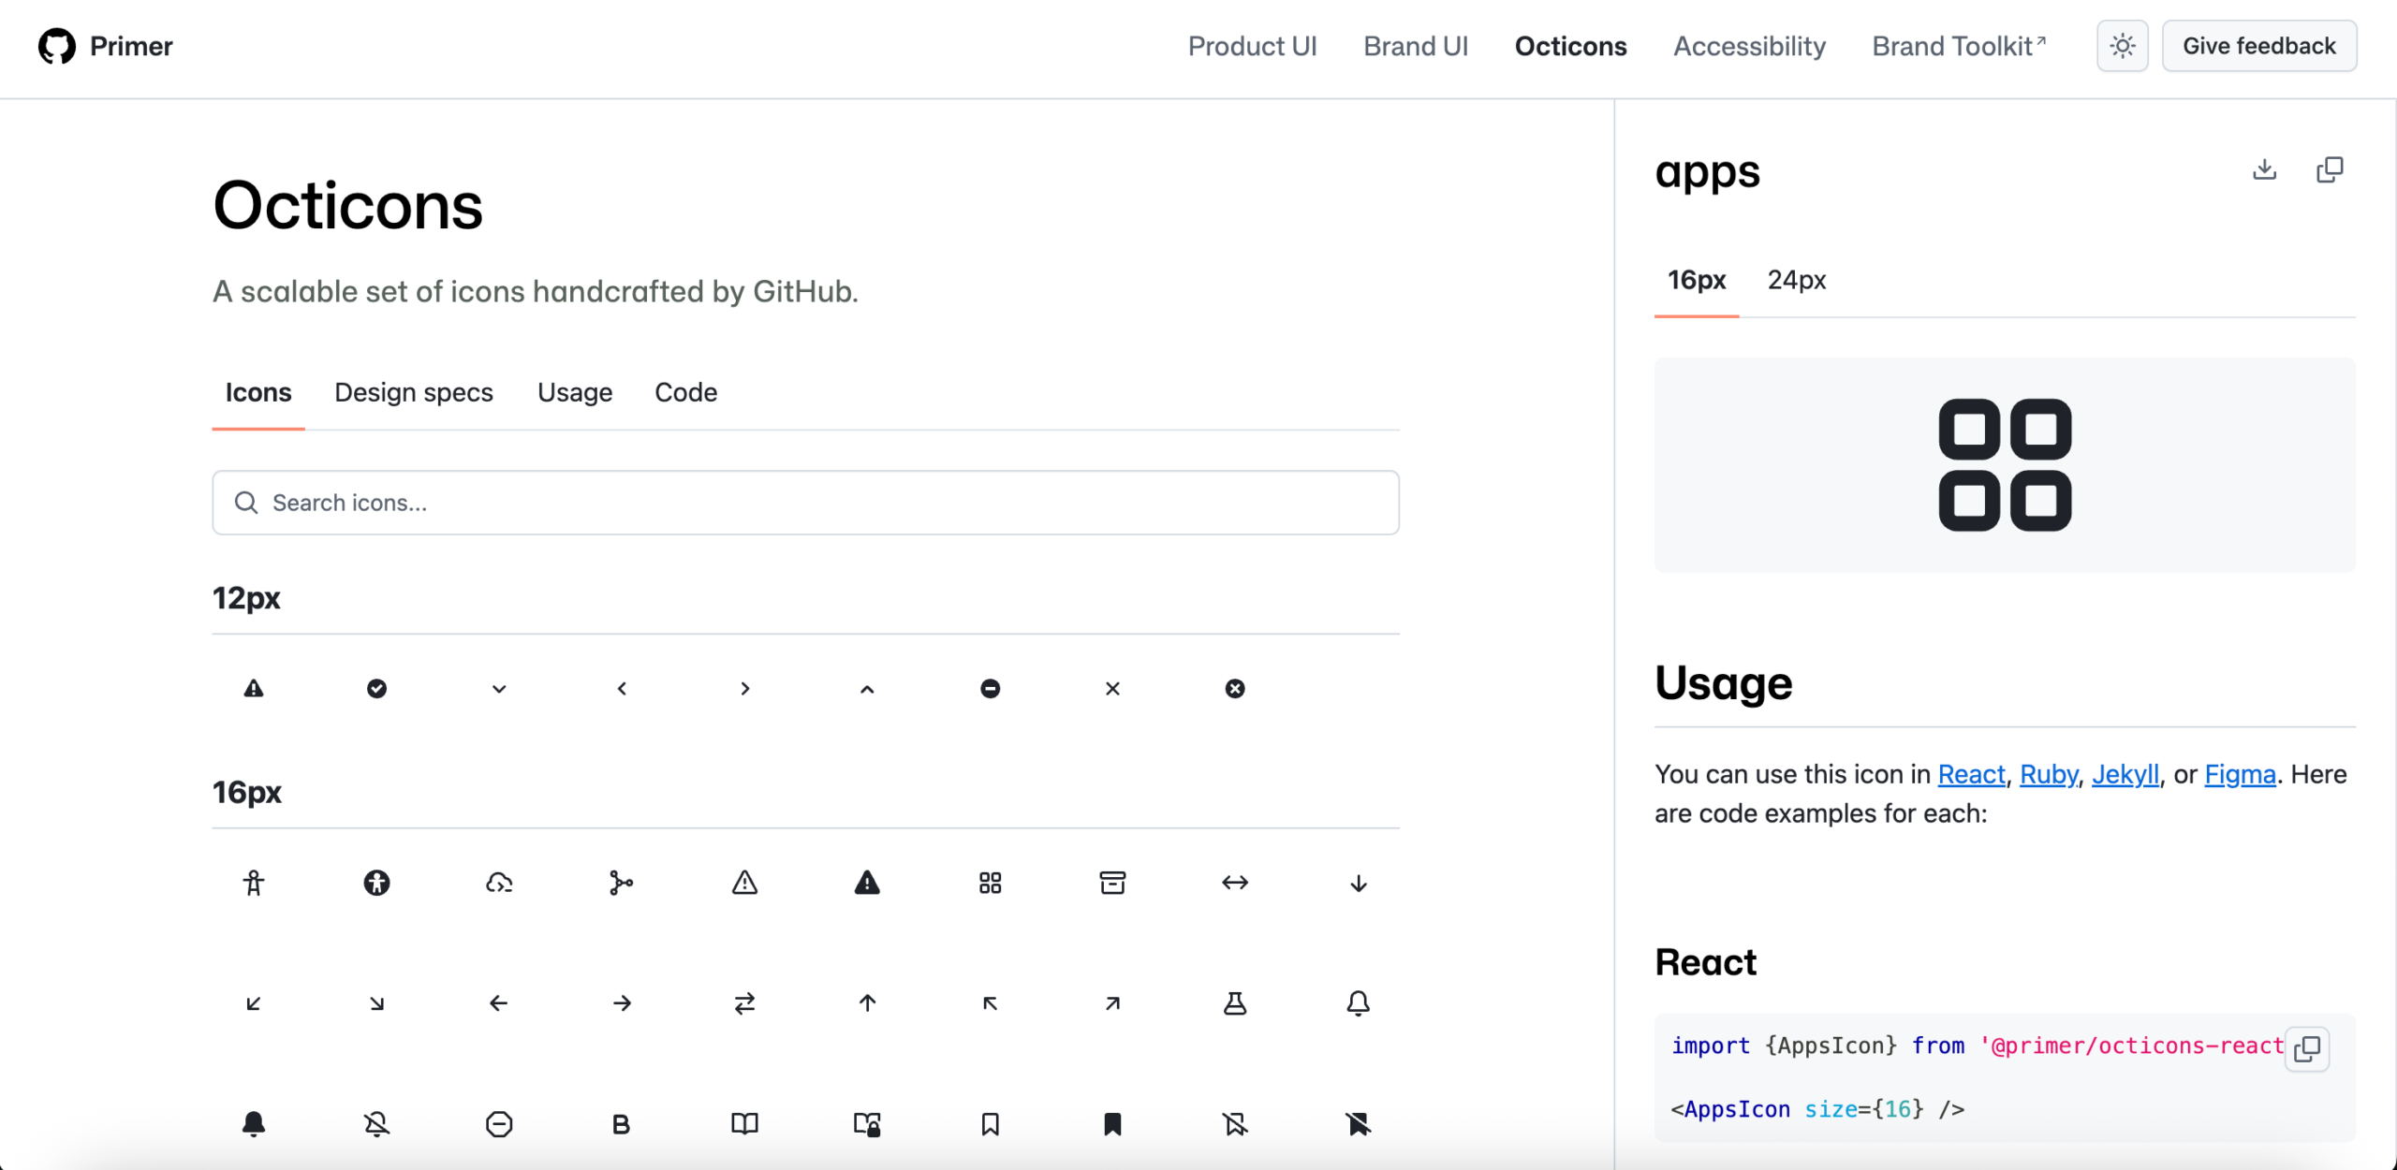Pick the arrow-switch icon
Viewport: 2397px width, 1170px height.
744,1003
